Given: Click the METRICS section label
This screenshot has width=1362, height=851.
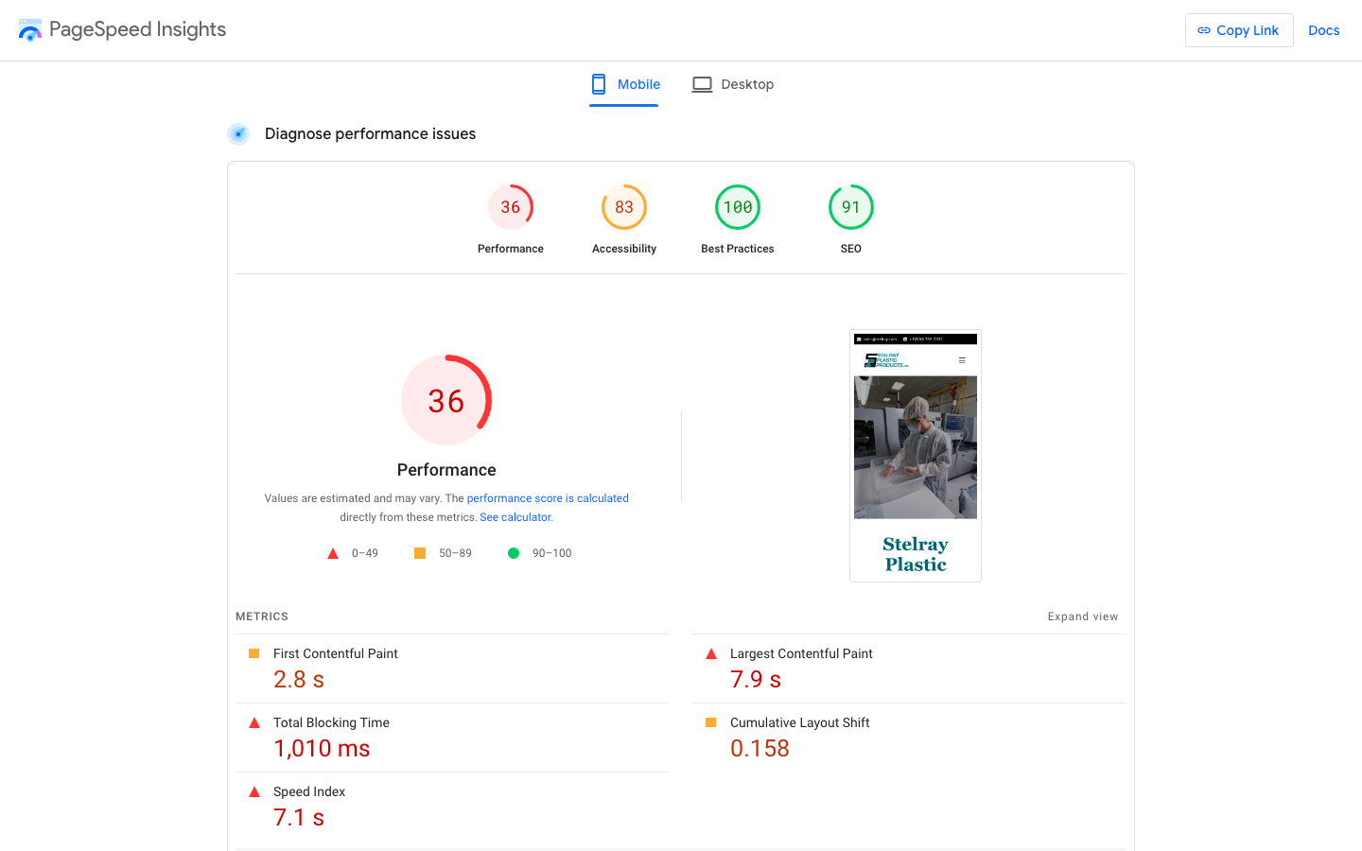Looking at the screenshot, I should [262, 617].
